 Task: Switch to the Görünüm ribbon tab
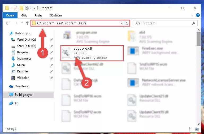tap(56, 15)
